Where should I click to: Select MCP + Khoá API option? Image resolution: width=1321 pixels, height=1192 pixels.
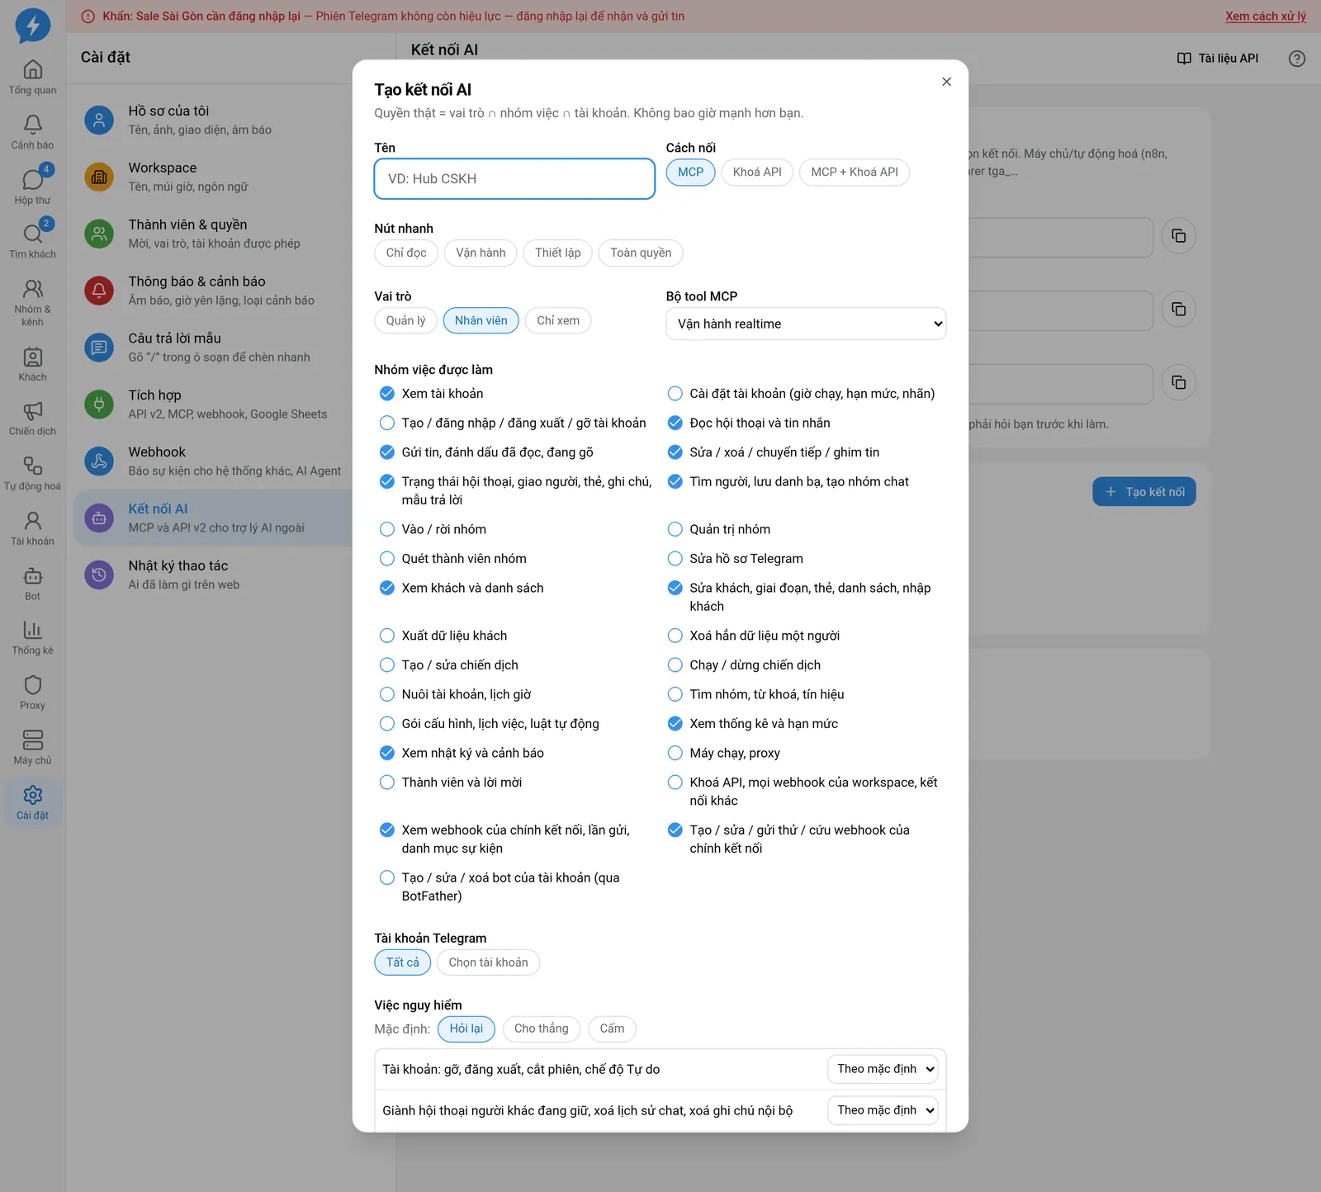pos(855,172)
